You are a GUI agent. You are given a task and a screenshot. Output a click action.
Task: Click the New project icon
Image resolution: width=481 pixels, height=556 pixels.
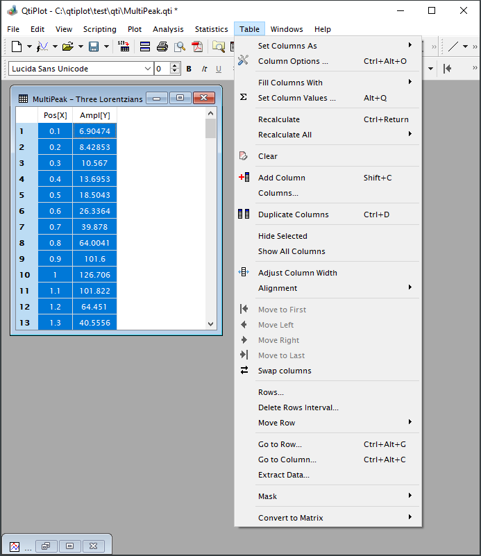17,47
